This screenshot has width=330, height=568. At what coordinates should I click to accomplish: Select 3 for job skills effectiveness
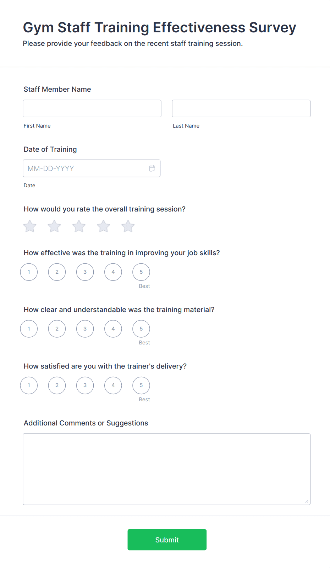pyautogui.click(x=85, y=272)
